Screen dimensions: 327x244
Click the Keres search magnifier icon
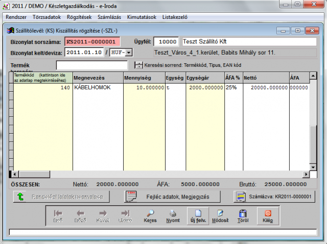tap(150, 216)
